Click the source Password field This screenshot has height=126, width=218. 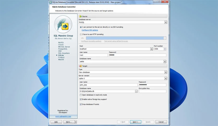pyautogui.click(x=137, y=55)
